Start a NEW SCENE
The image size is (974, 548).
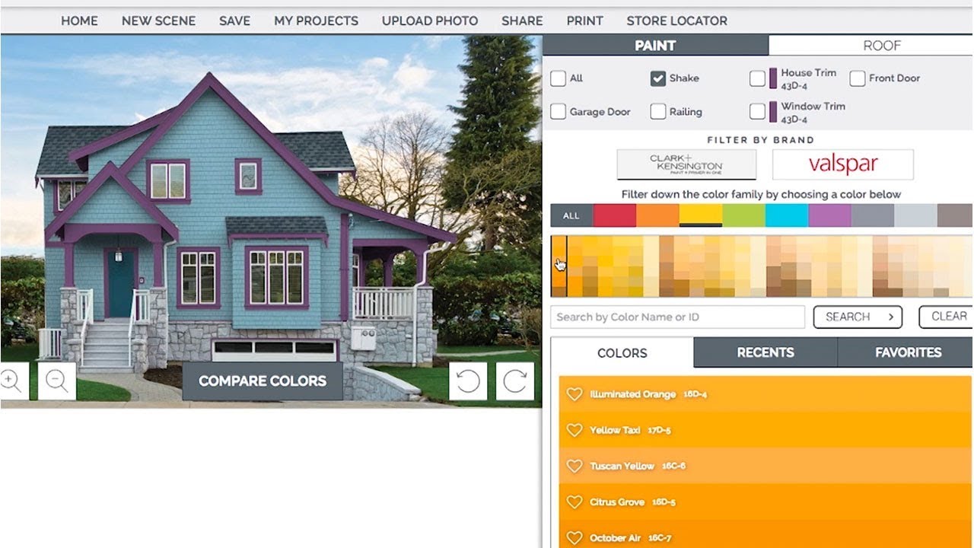tap(158, 21)
